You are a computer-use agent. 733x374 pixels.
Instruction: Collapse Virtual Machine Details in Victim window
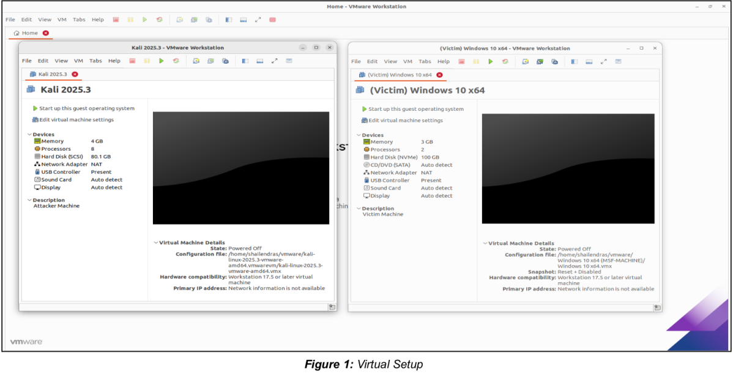[x=485, y=244]
